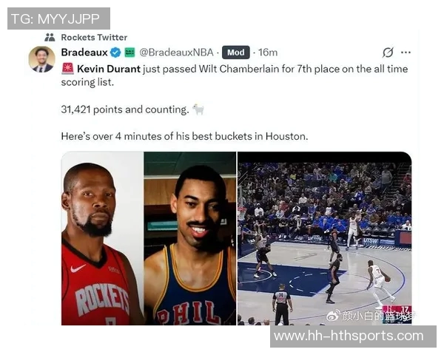Screen dimensions: 444x355
Task: Click the Mod badge label
Action: coord(236,53)
